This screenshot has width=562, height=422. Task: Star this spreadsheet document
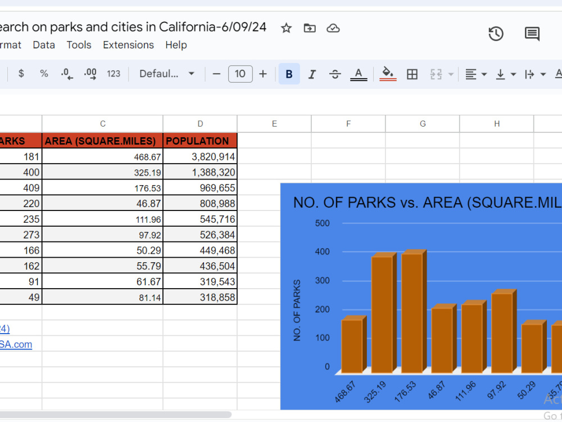pos(286,28)
